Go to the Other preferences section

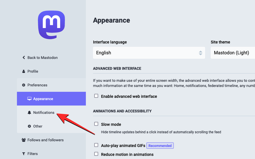click(38, 126)
